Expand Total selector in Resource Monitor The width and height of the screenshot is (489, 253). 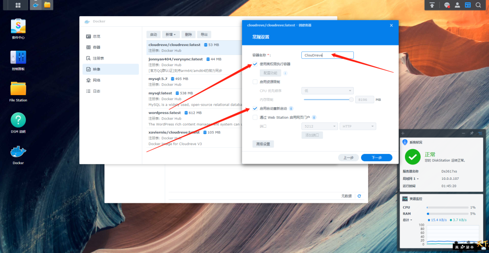408,220
